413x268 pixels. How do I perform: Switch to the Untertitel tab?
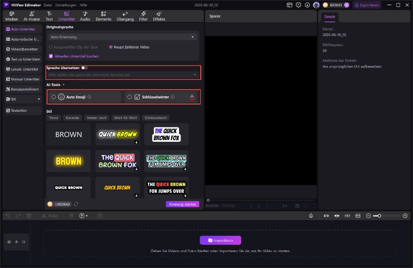pos(67,16)
